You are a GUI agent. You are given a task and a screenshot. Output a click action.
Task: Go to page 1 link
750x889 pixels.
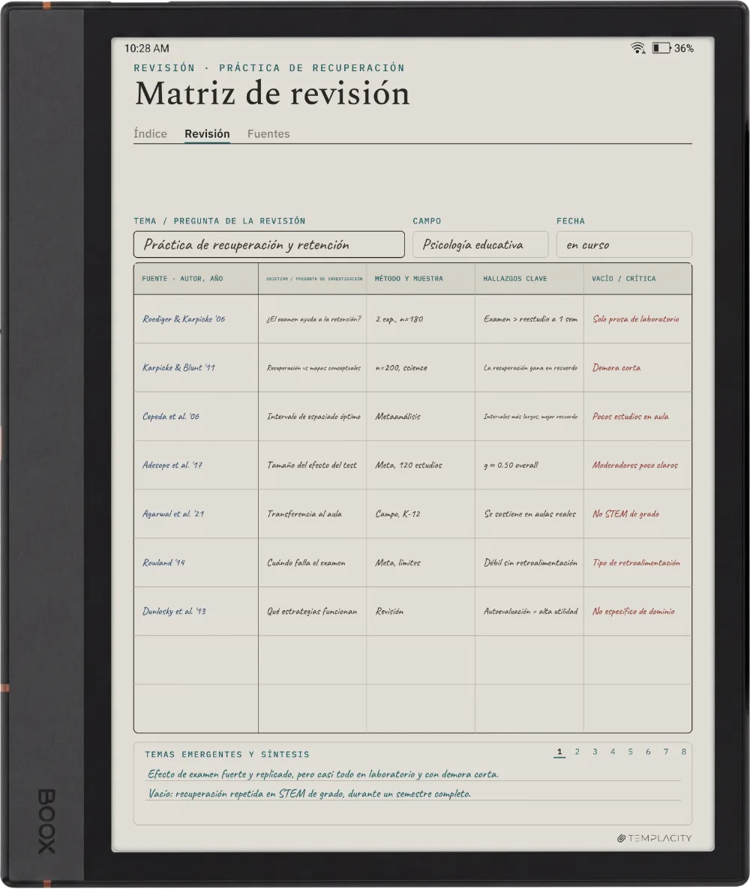coord(559,752)
